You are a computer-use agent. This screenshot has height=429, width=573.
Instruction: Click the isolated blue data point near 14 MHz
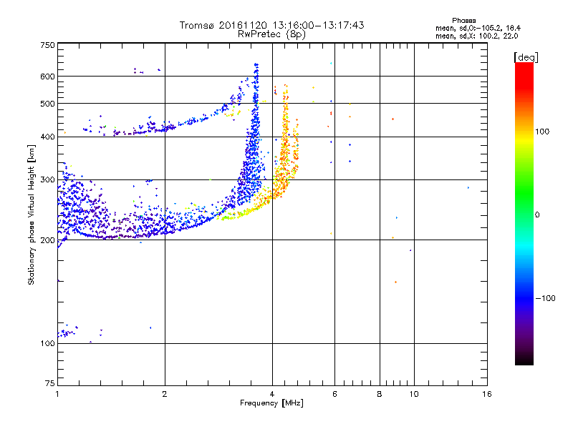468,188
